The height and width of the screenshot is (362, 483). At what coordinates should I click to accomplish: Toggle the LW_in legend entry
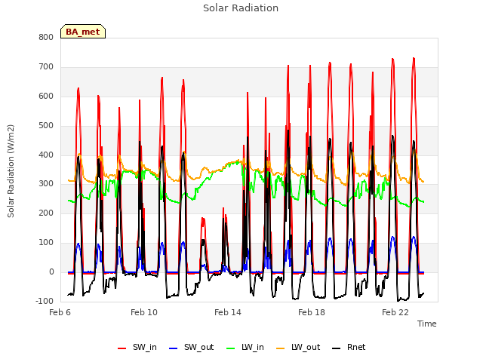tap(245, 347)
